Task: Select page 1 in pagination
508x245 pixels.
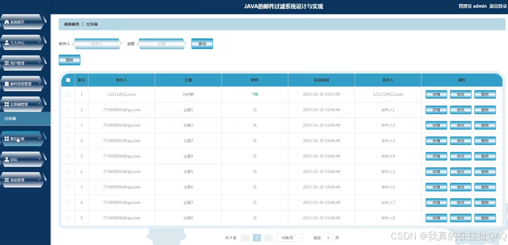Action: coord(257,238)
